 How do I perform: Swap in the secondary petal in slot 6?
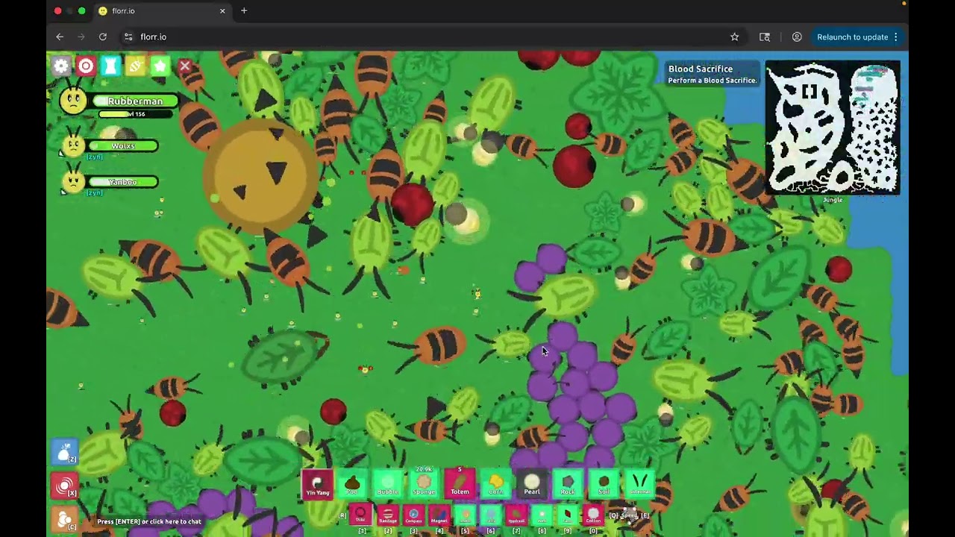pos(490,515)
